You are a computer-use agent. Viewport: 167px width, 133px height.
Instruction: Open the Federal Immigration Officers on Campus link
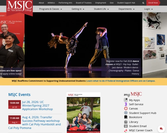tap(121, 81)
